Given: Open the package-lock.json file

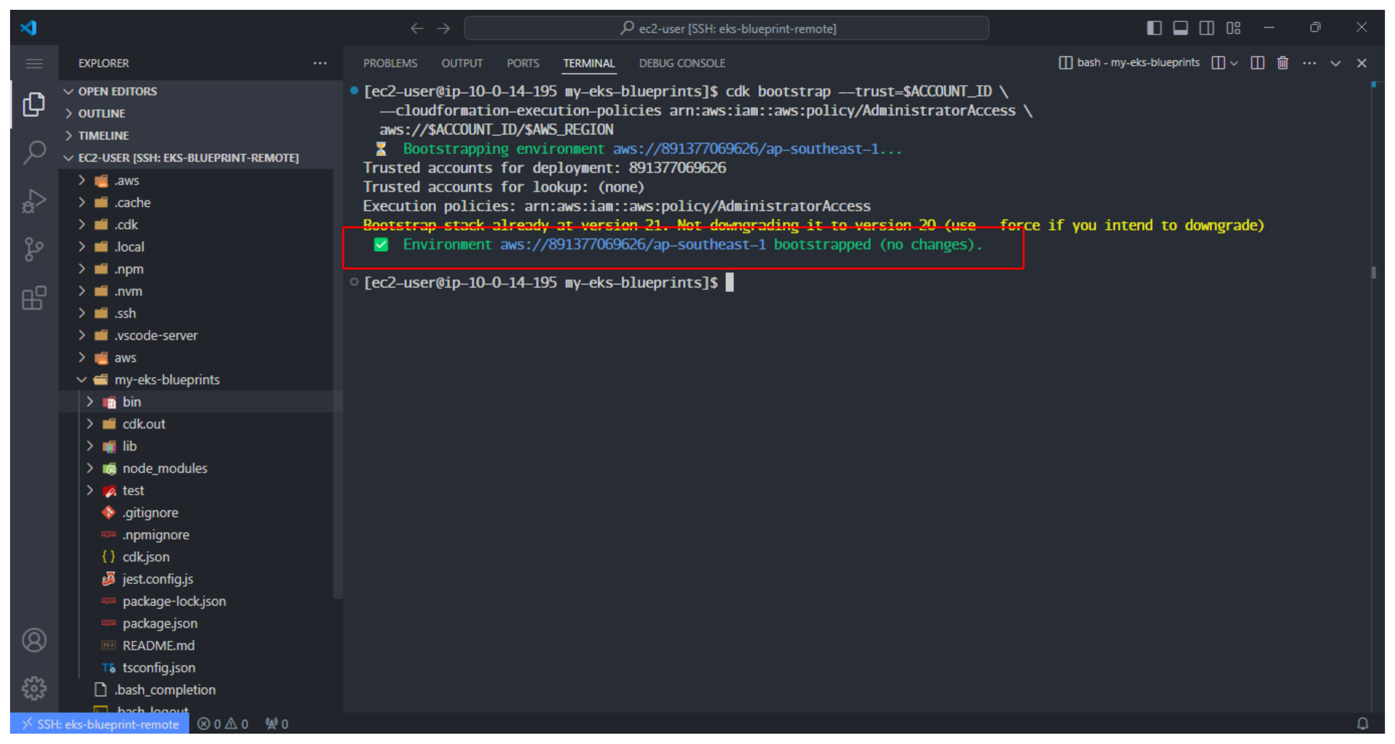Looking at the screenshot, I should tap(196, 602).
